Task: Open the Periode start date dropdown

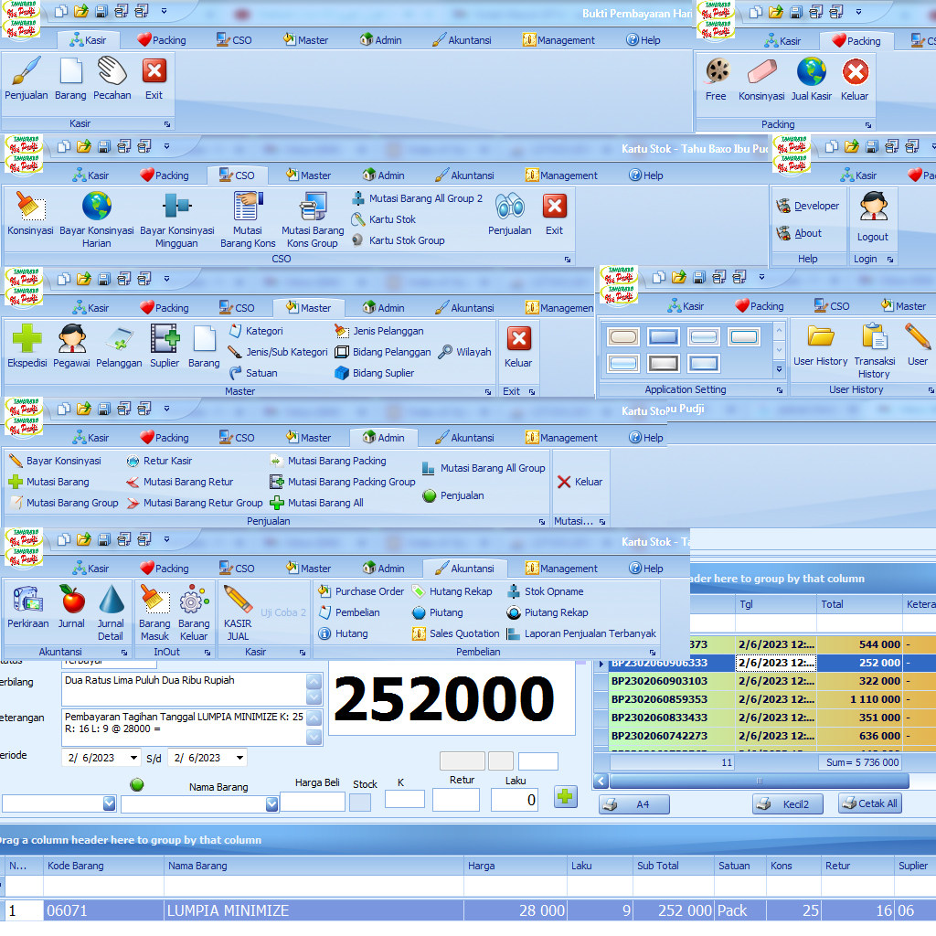Action: coord(134,758)
